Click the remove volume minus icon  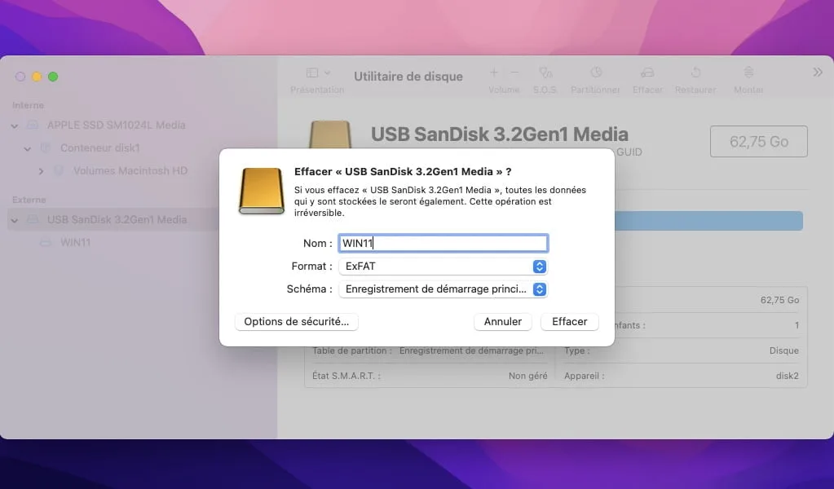click(x=514, y=73)
